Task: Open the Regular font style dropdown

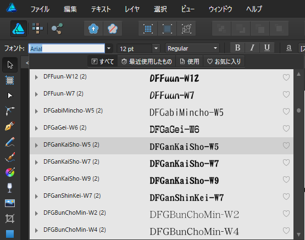Action: (215, 48)
